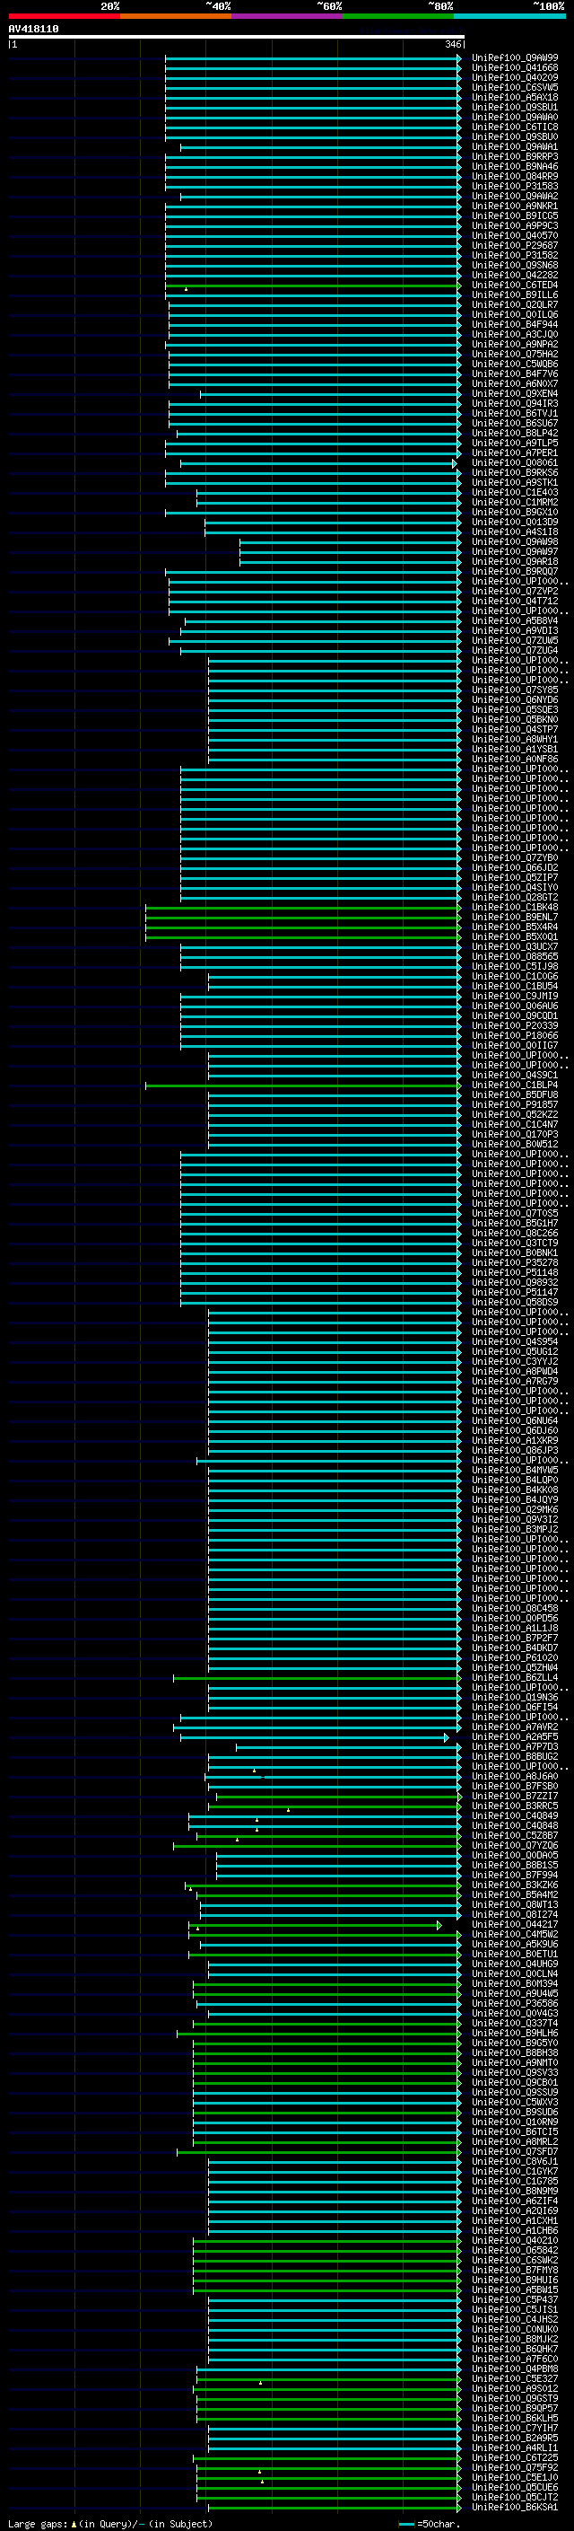Image resolution: width=574 pixels, height=2531 pixels.
Task: Click the orange 20%-40% identity legend segment
Action: pyautogui.click(x=176, y=16)
